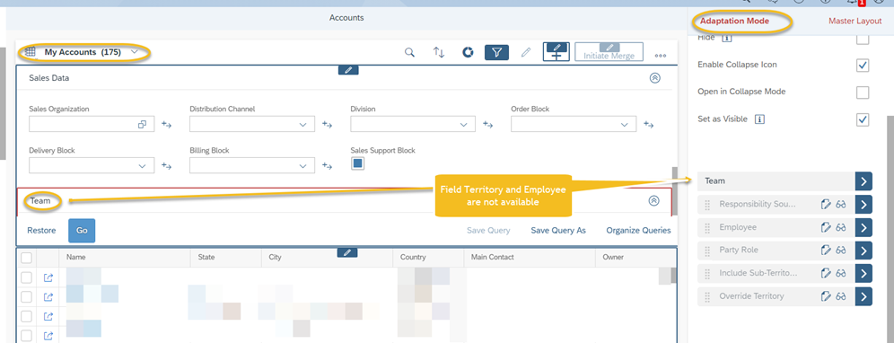Screen dimensions: 894x343
Task: Collapse the Team section in the form
Action: [x=654, y=201]
